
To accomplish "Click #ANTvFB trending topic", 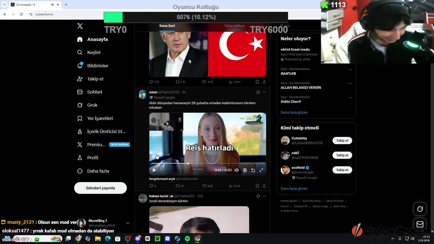I will (288, 74).
